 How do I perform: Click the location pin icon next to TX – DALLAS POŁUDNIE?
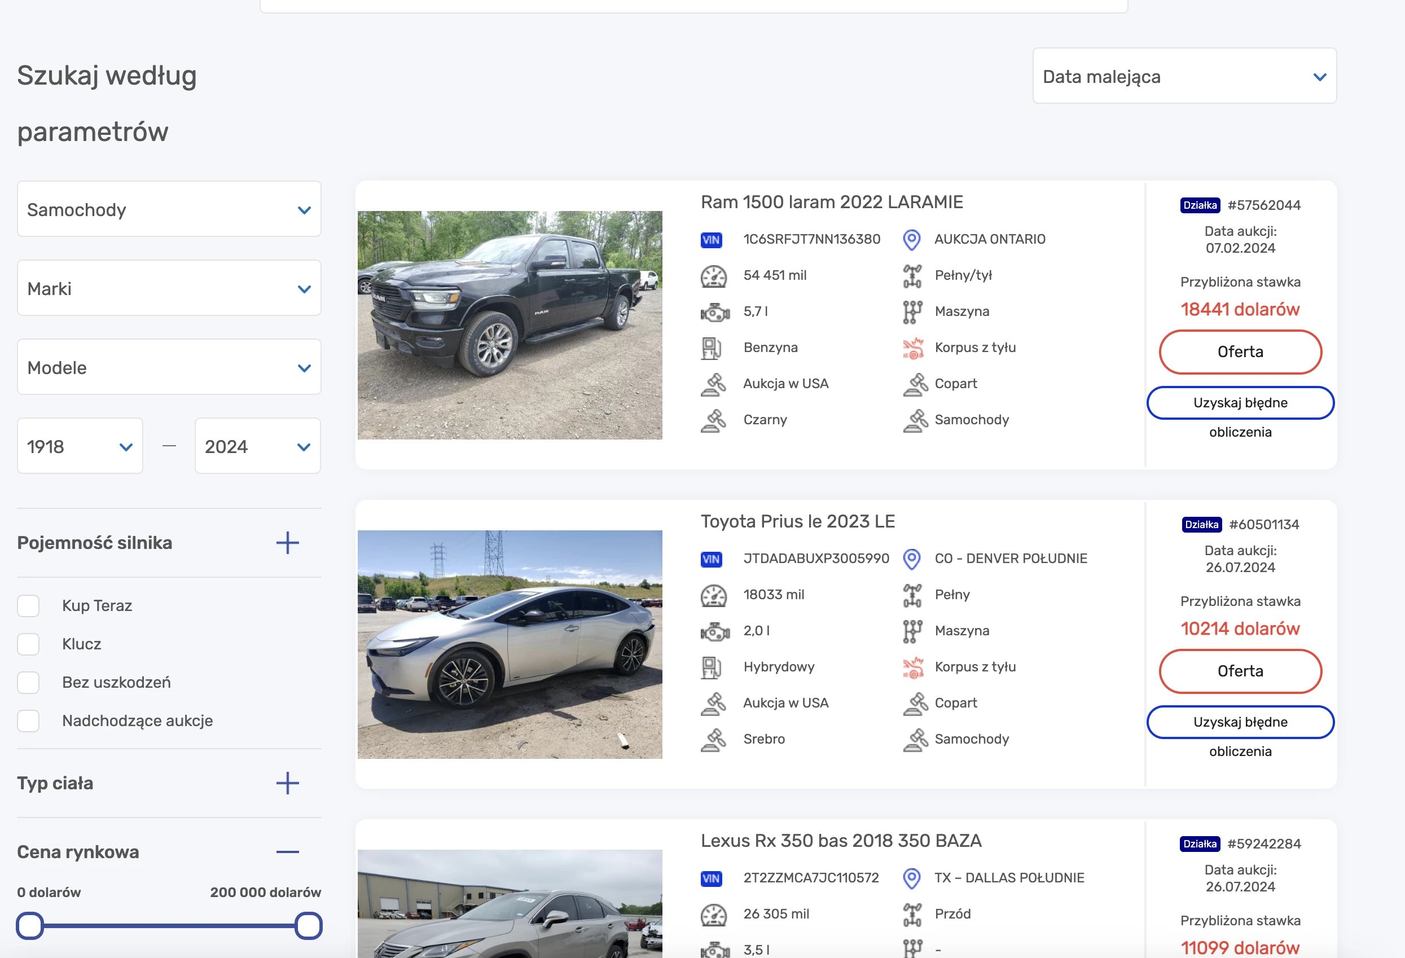coord(912,878)
